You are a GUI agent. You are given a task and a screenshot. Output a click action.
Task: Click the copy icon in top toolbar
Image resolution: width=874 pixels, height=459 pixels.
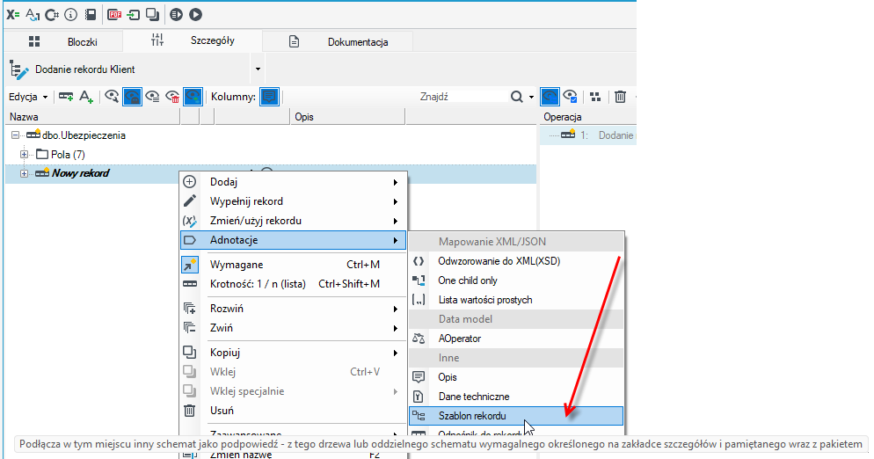tap(152, 15)
